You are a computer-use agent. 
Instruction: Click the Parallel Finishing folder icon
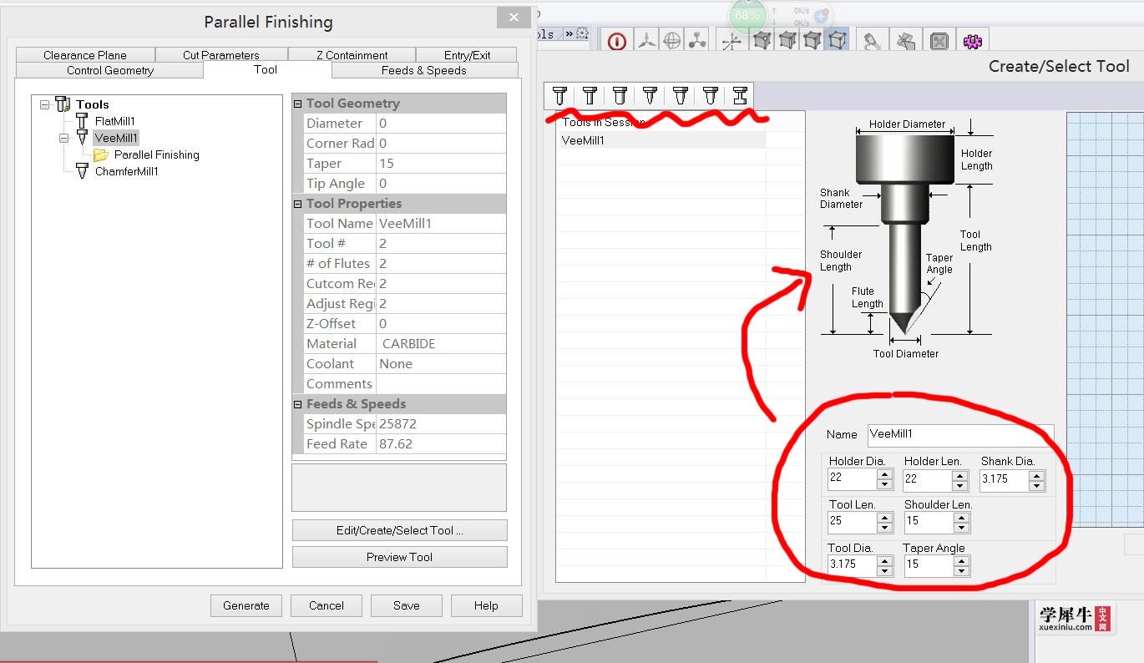[101, 154]
